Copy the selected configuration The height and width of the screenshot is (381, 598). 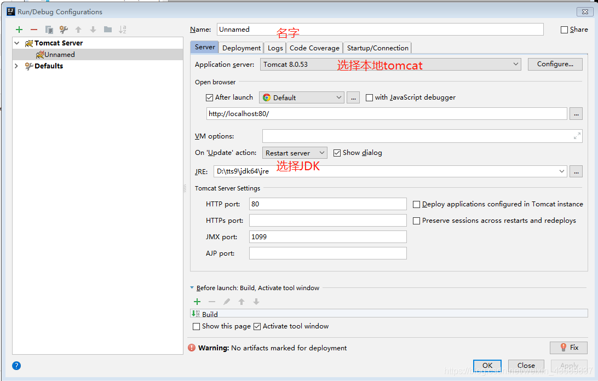tap(49, 30)
